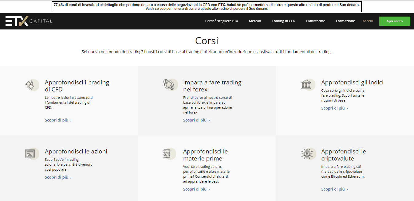Image resolution: width=414 pixels, height=201 pixels.
Task: Click the CFD risk warning banner
Action: (x=207, y=7)
